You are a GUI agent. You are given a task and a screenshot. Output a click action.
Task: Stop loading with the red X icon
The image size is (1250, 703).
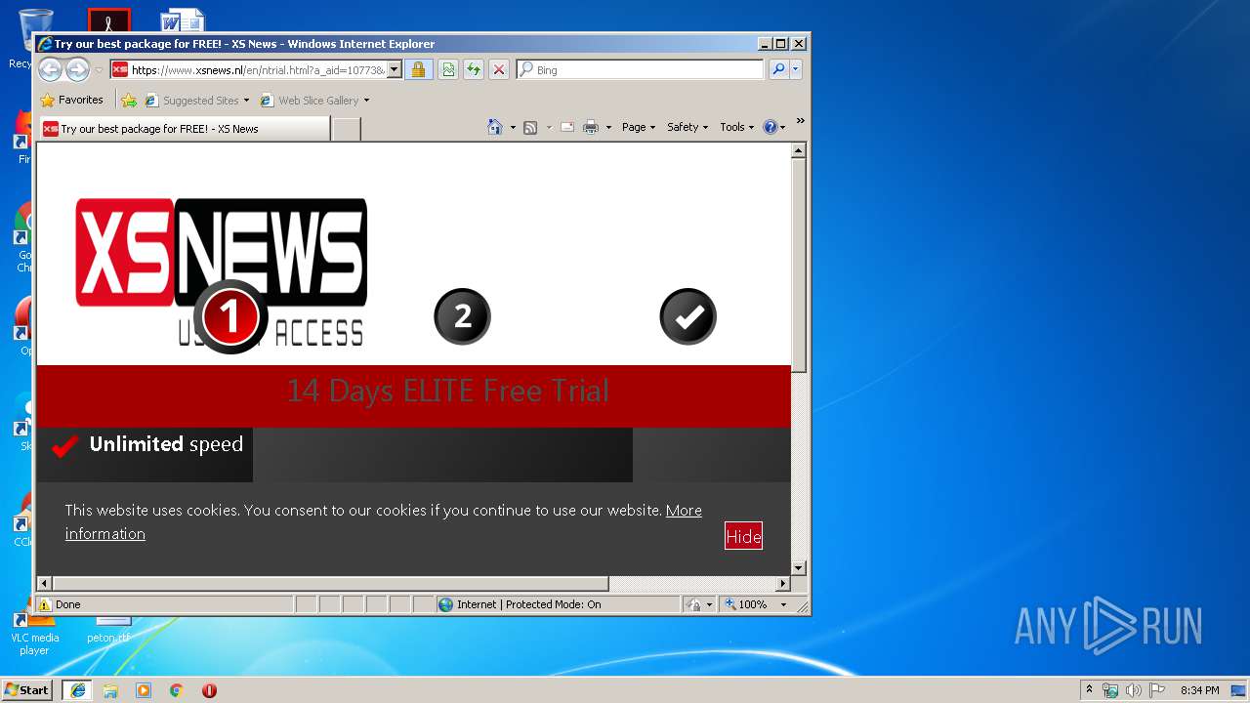click(499, 69)
